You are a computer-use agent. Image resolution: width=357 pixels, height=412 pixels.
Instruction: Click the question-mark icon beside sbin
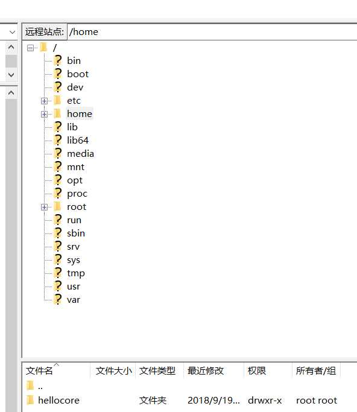click(58, 233)
